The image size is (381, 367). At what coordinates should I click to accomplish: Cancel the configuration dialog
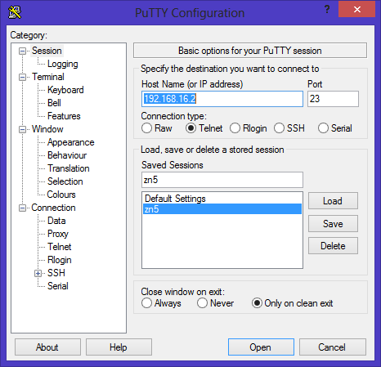(x=333, y=347)
